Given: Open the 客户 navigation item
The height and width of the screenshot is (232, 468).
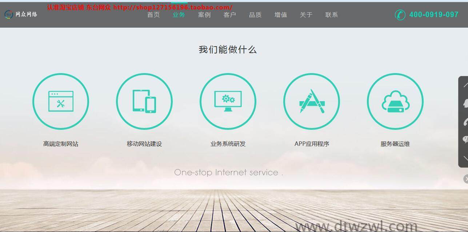Looking at the screenshot, I should click(x=230, y=15).
